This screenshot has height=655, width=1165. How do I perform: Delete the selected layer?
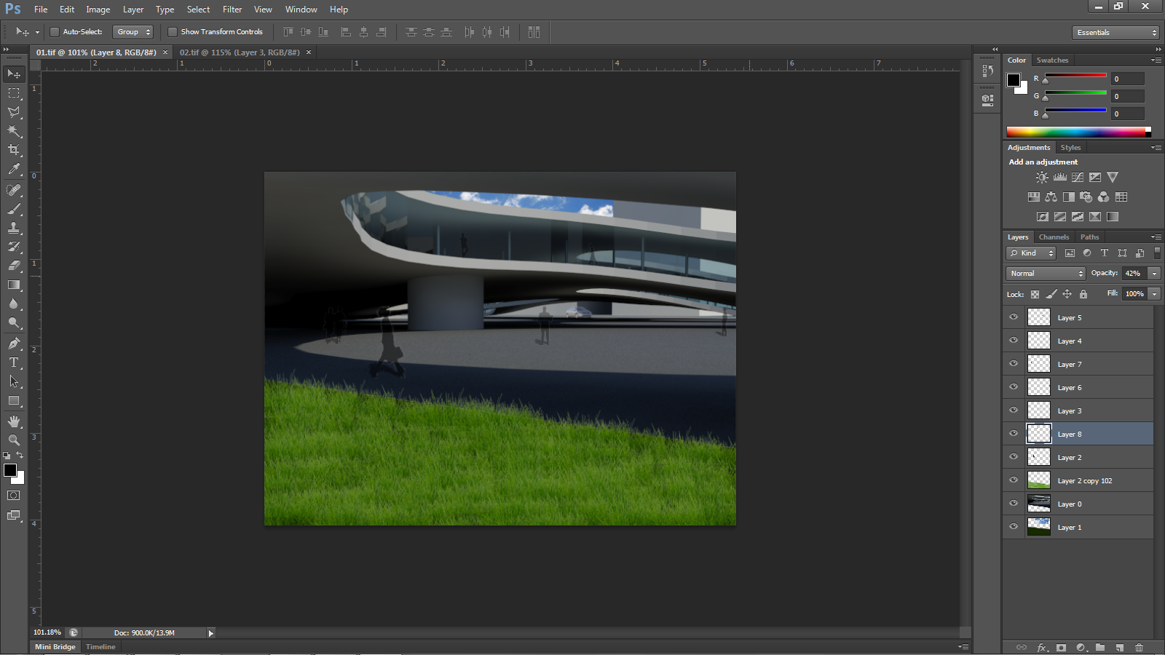click(1140, 647)
